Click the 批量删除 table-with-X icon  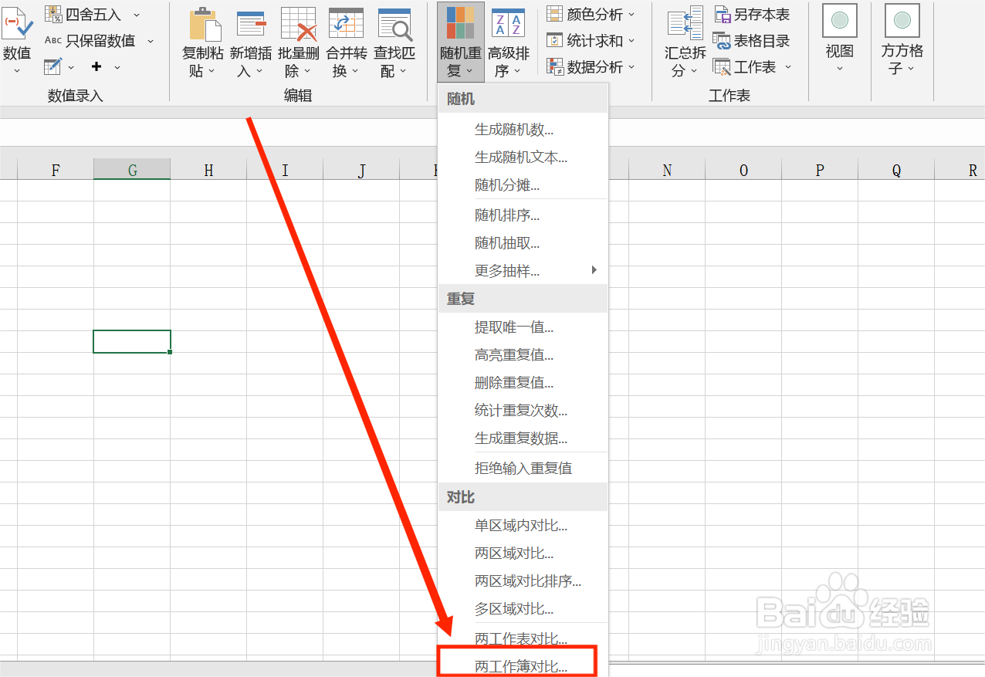click(x=299, y=24)
